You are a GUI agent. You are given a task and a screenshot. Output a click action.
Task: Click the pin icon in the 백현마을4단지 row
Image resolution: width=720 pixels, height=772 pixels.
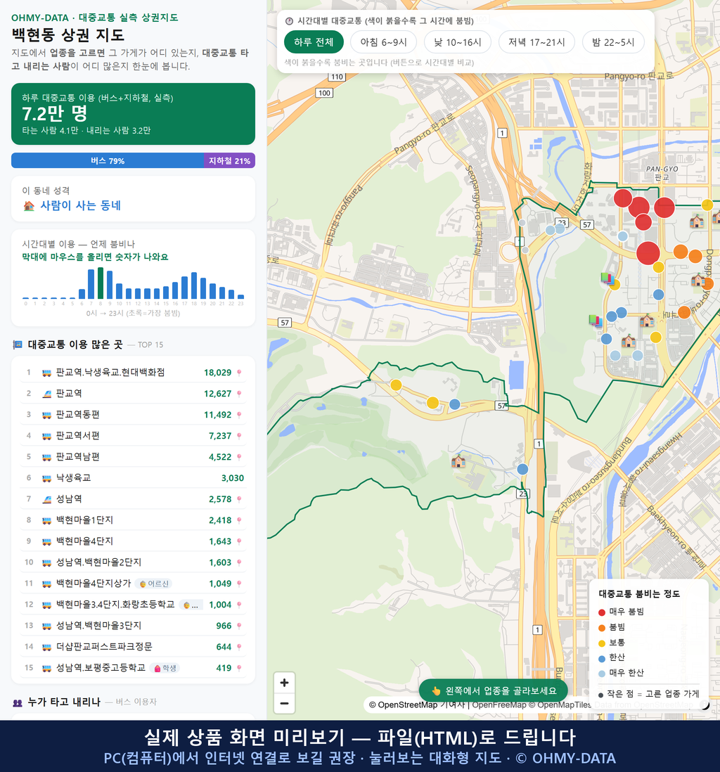pyautogui.click(x=239, y=541)
